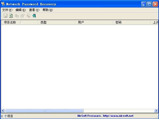The width and height of the screenshot is (159, 119).
Task: Open the 编辑(E) menu
Action: (x=21, y=10)
